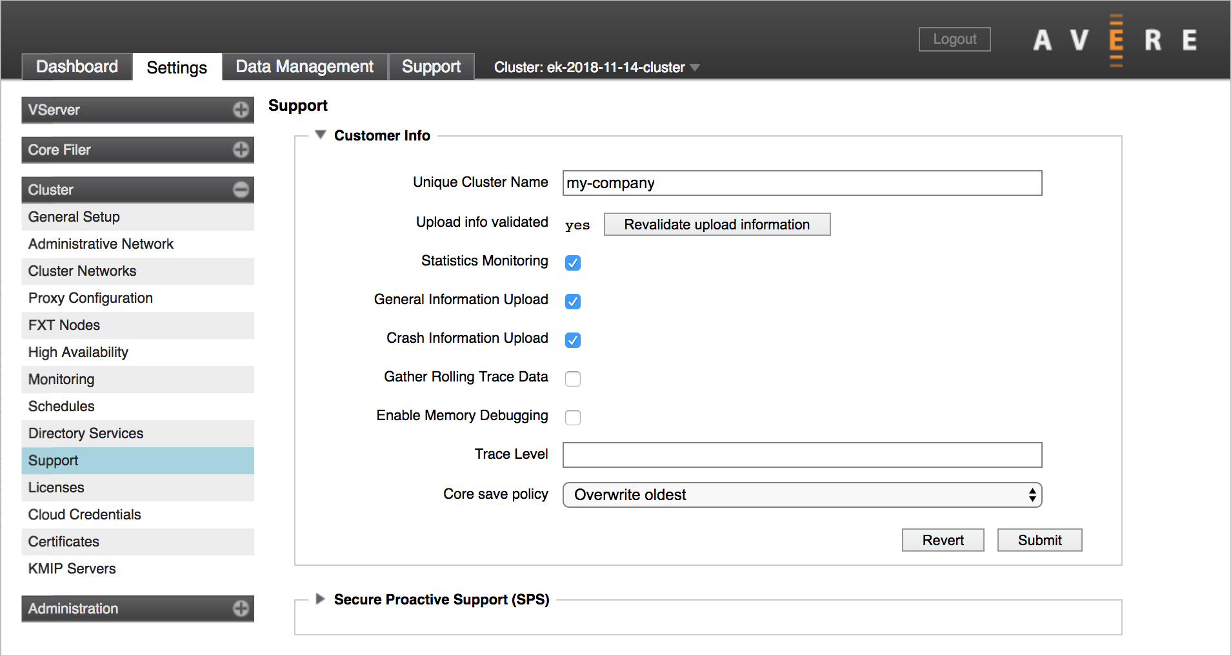Open the cluster selector dropdown arrow

[x=695, y=68]
